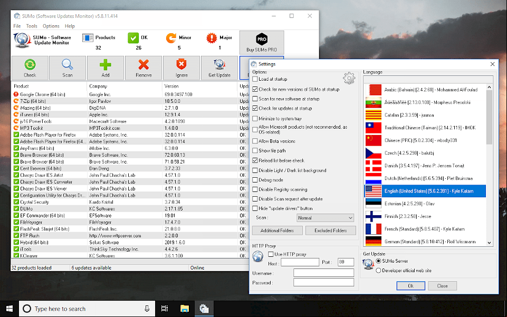Enable Debug mode checkbox
This screenshot has width=507, height=317.
[x=255, y=180]
